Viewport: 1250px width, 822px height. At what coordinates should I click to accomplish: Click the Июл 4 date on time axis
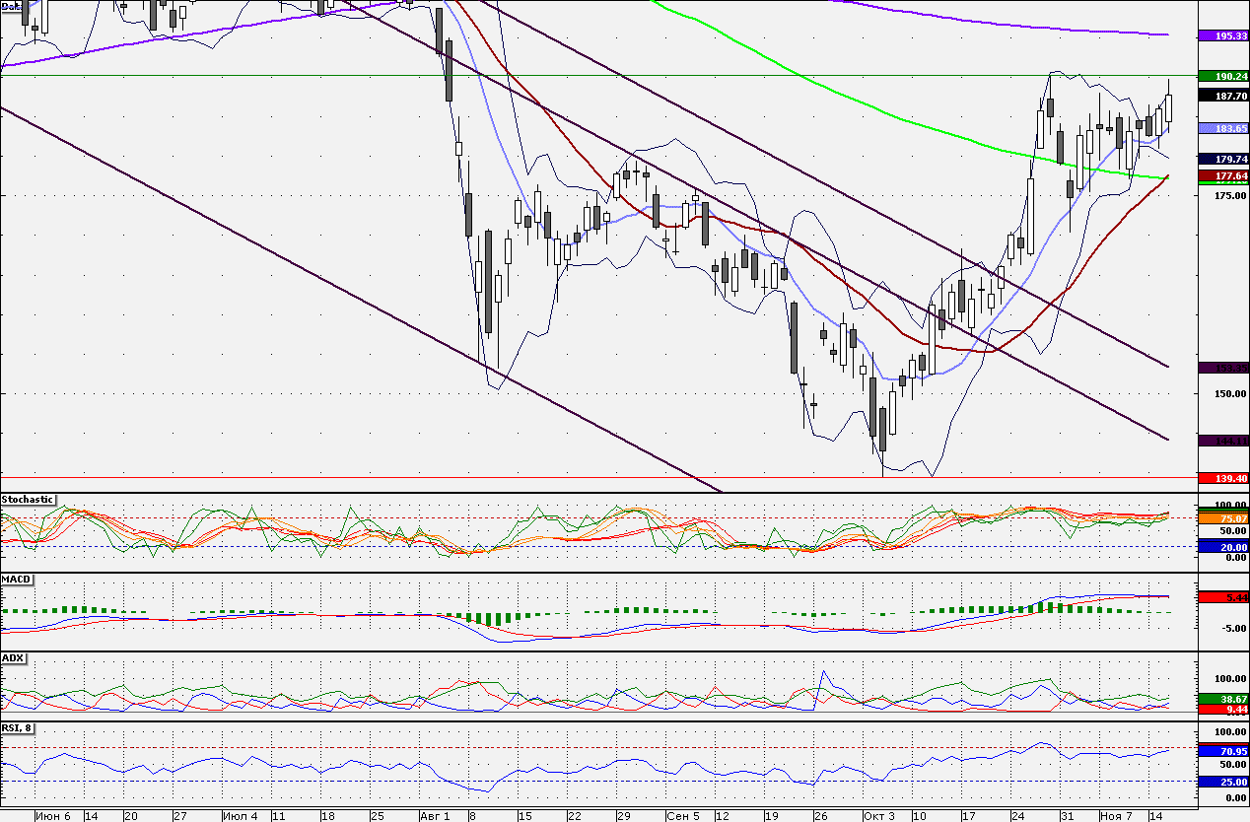[241, 816]
